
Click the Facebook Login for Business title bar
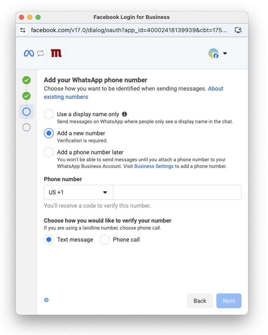point(132,17)
